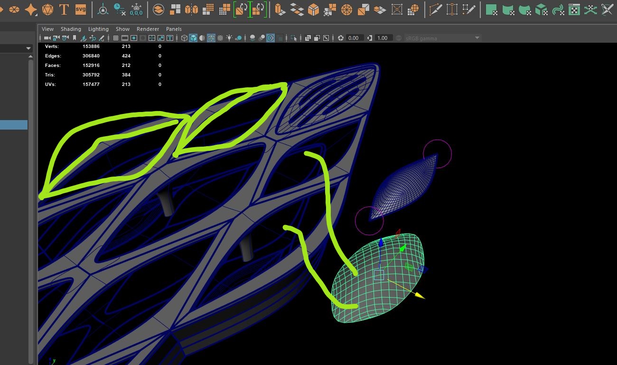
Task: Apply spherical UV mapping from shelf
Action: point(524,9)
